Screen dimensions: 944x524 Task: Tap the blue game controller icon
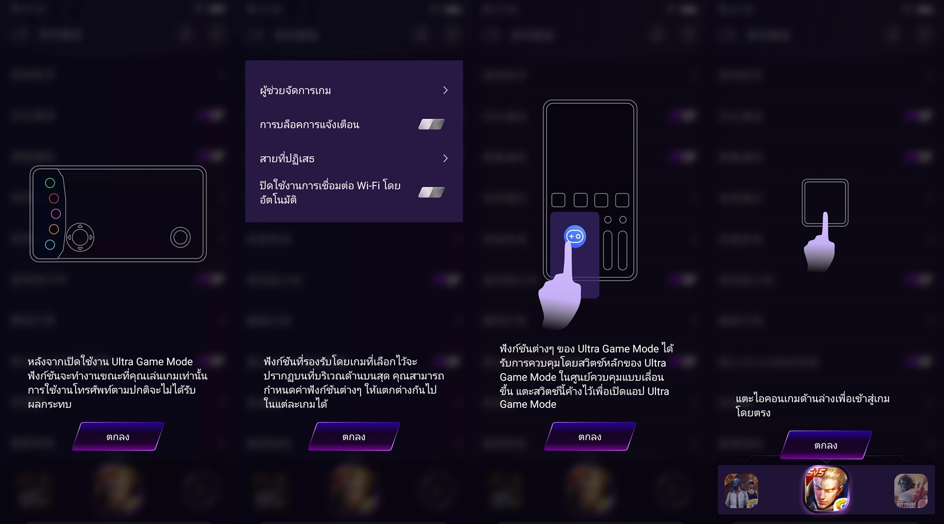pyautogui.click(x=575, y=236)
